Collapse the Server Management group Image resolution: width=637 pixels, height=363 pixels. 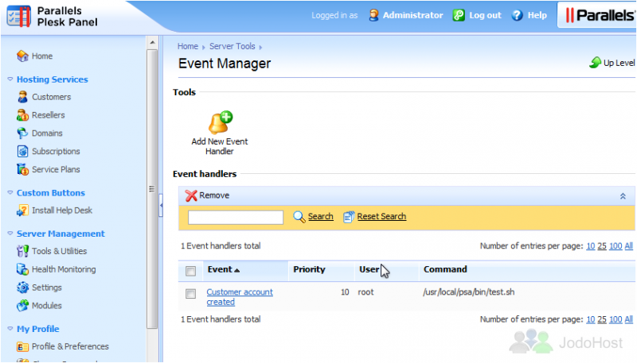[10, 234]
